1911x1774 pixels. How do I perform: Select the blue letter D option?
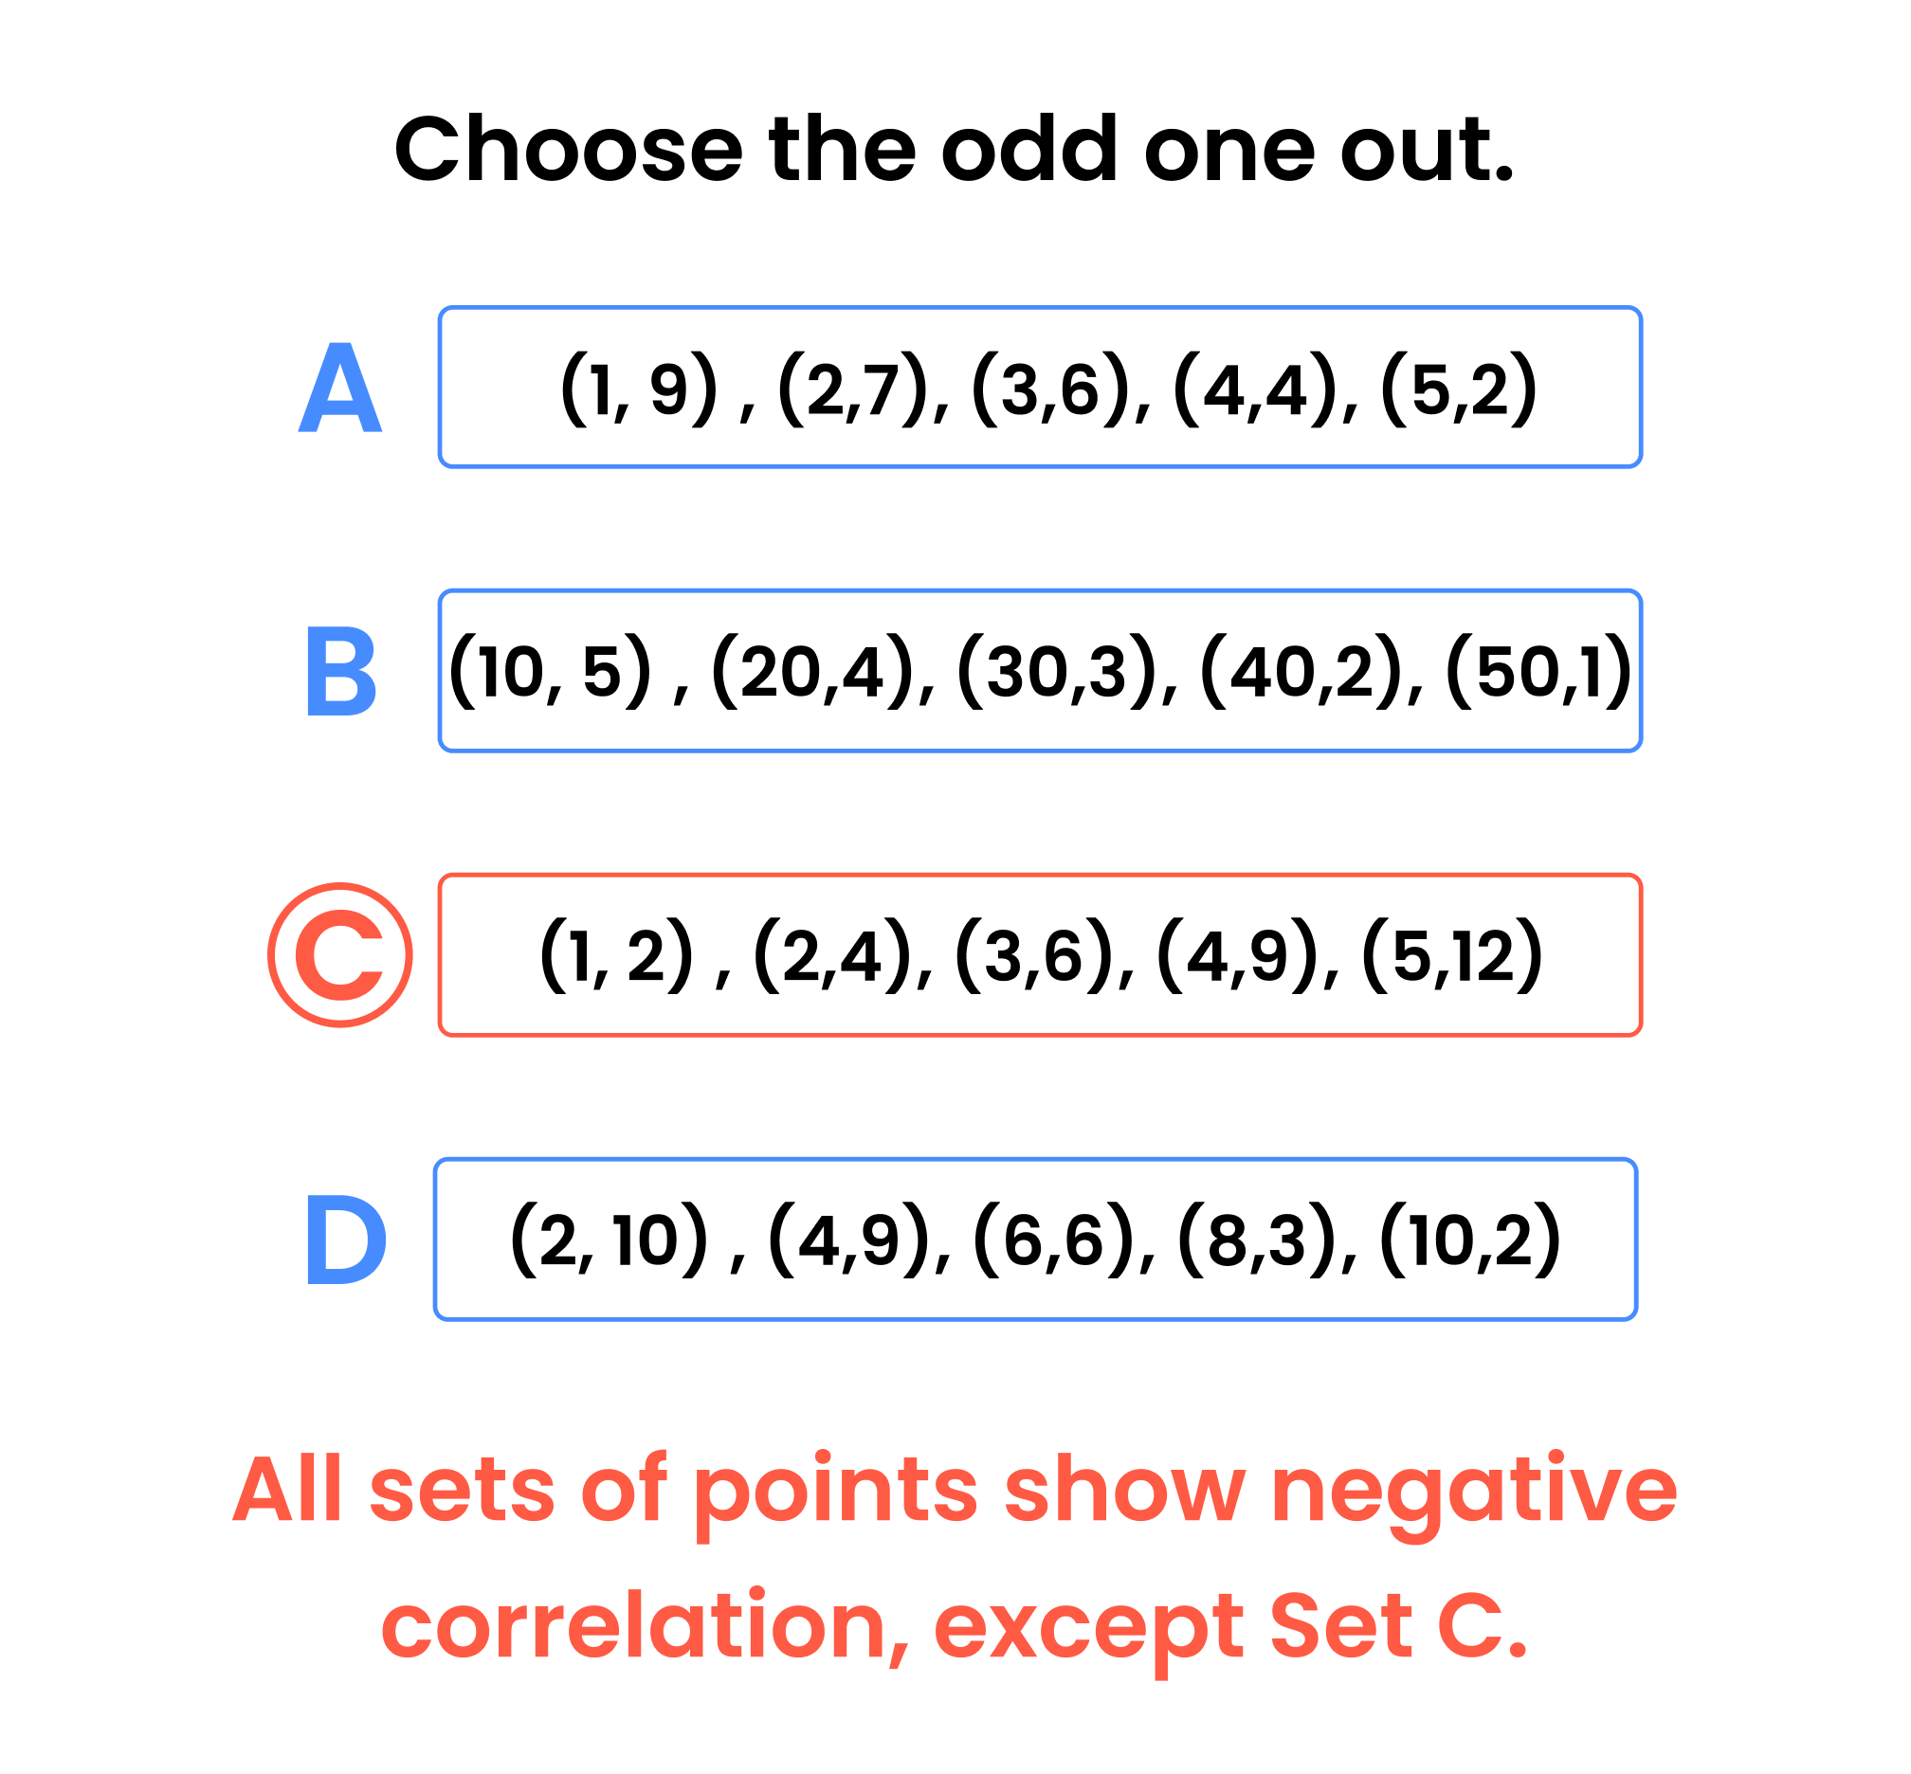point(346,1240)
